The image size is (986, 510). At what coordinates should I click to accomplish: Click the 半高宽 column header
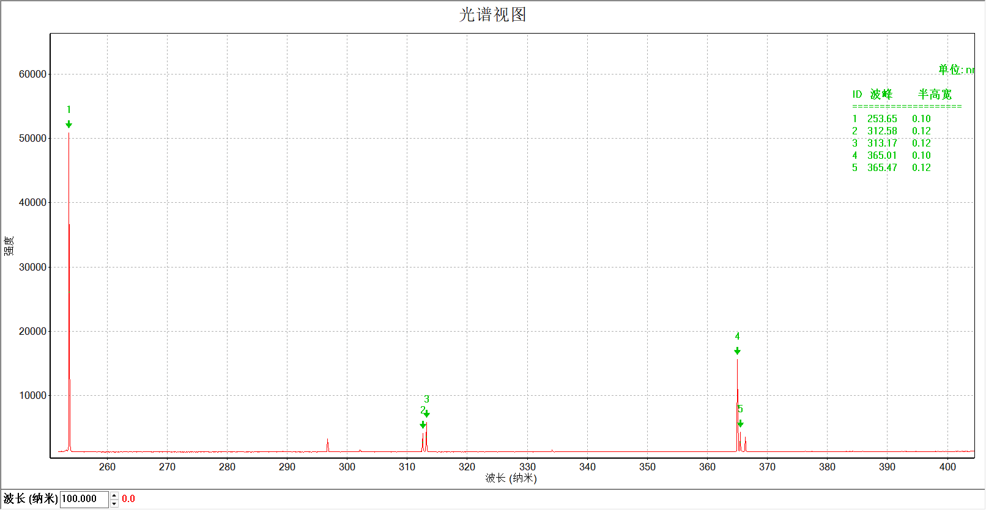(935, 95)
